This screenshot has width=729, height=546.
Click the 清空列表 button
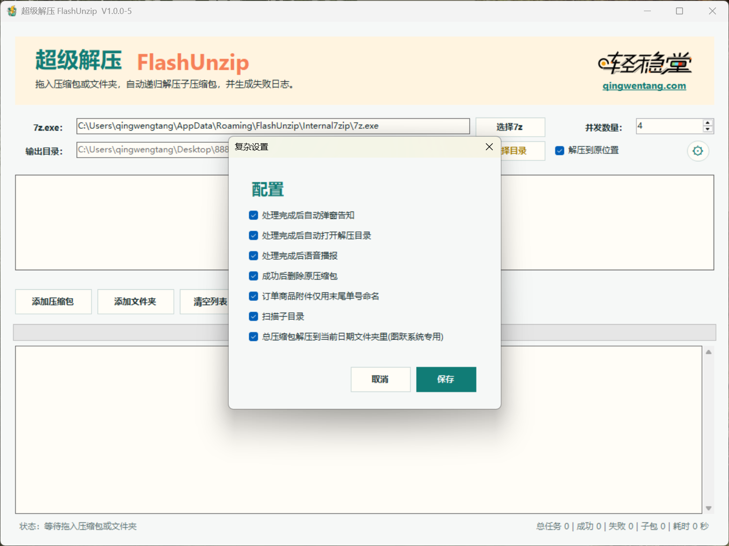205,302
